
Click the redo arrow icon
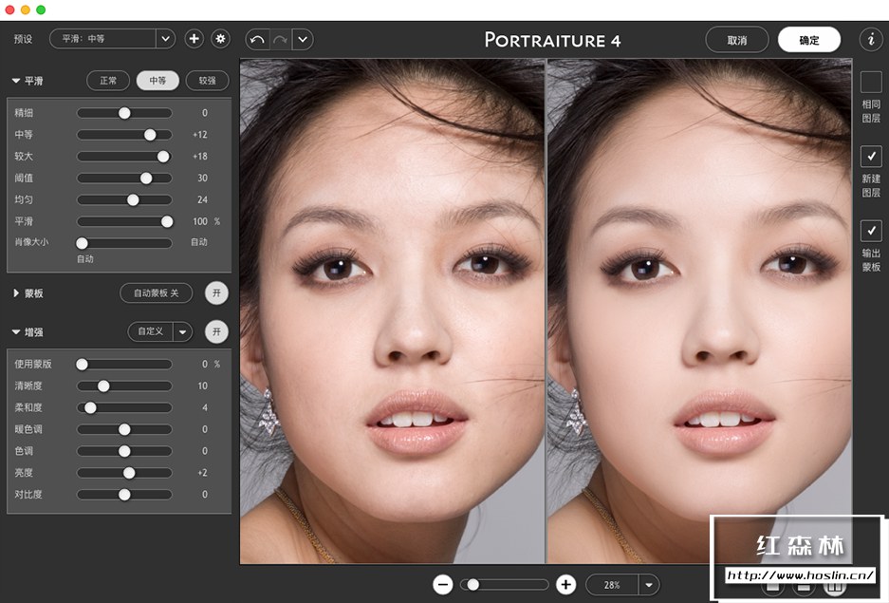click(x=280, y=39)
